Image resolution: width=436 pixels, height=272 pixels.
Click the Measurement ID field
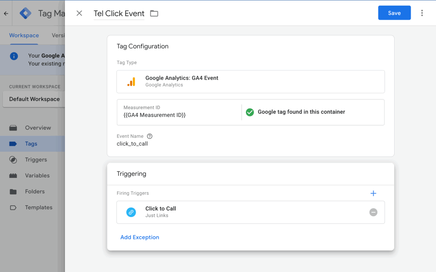click(x=179, y=112)
